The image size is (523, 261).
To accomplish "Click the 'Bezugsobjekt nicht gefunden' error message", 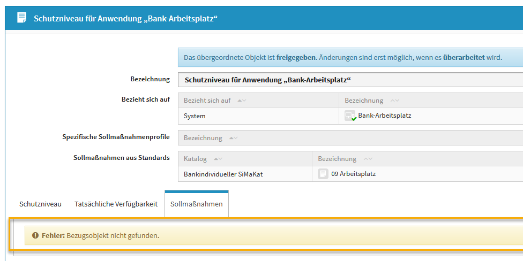I will 113,235.
